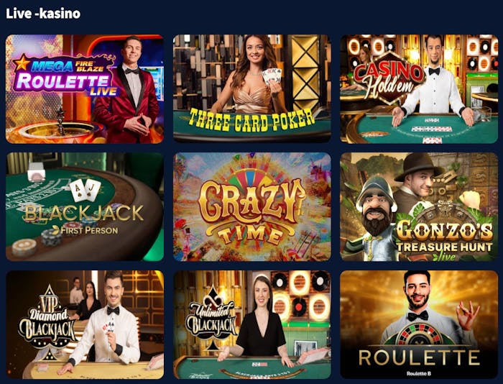Click the Live -kasino section heading
This screenshot has width=503, height=384.
point(43,14)
